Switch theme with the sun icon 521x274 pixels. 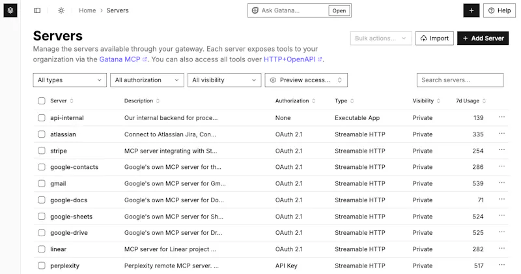tap(61, 10)
